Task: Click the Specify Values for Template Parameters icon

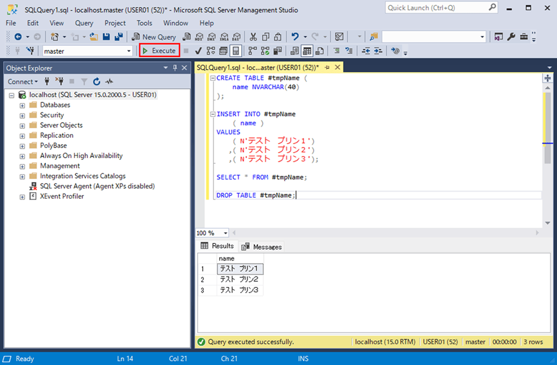Action: (x=395, y=51)
